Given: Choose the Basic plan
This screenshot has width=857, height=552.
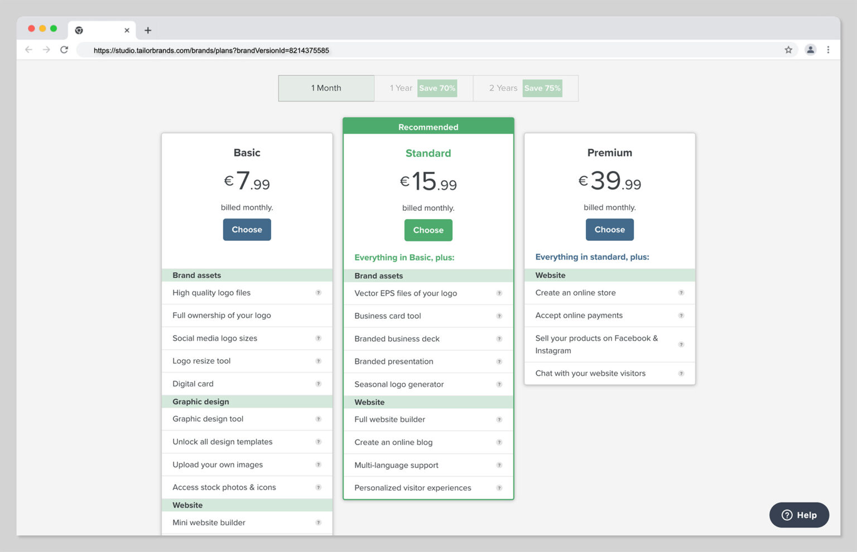Looking at the screenshot, I should (x=247, y=230).
